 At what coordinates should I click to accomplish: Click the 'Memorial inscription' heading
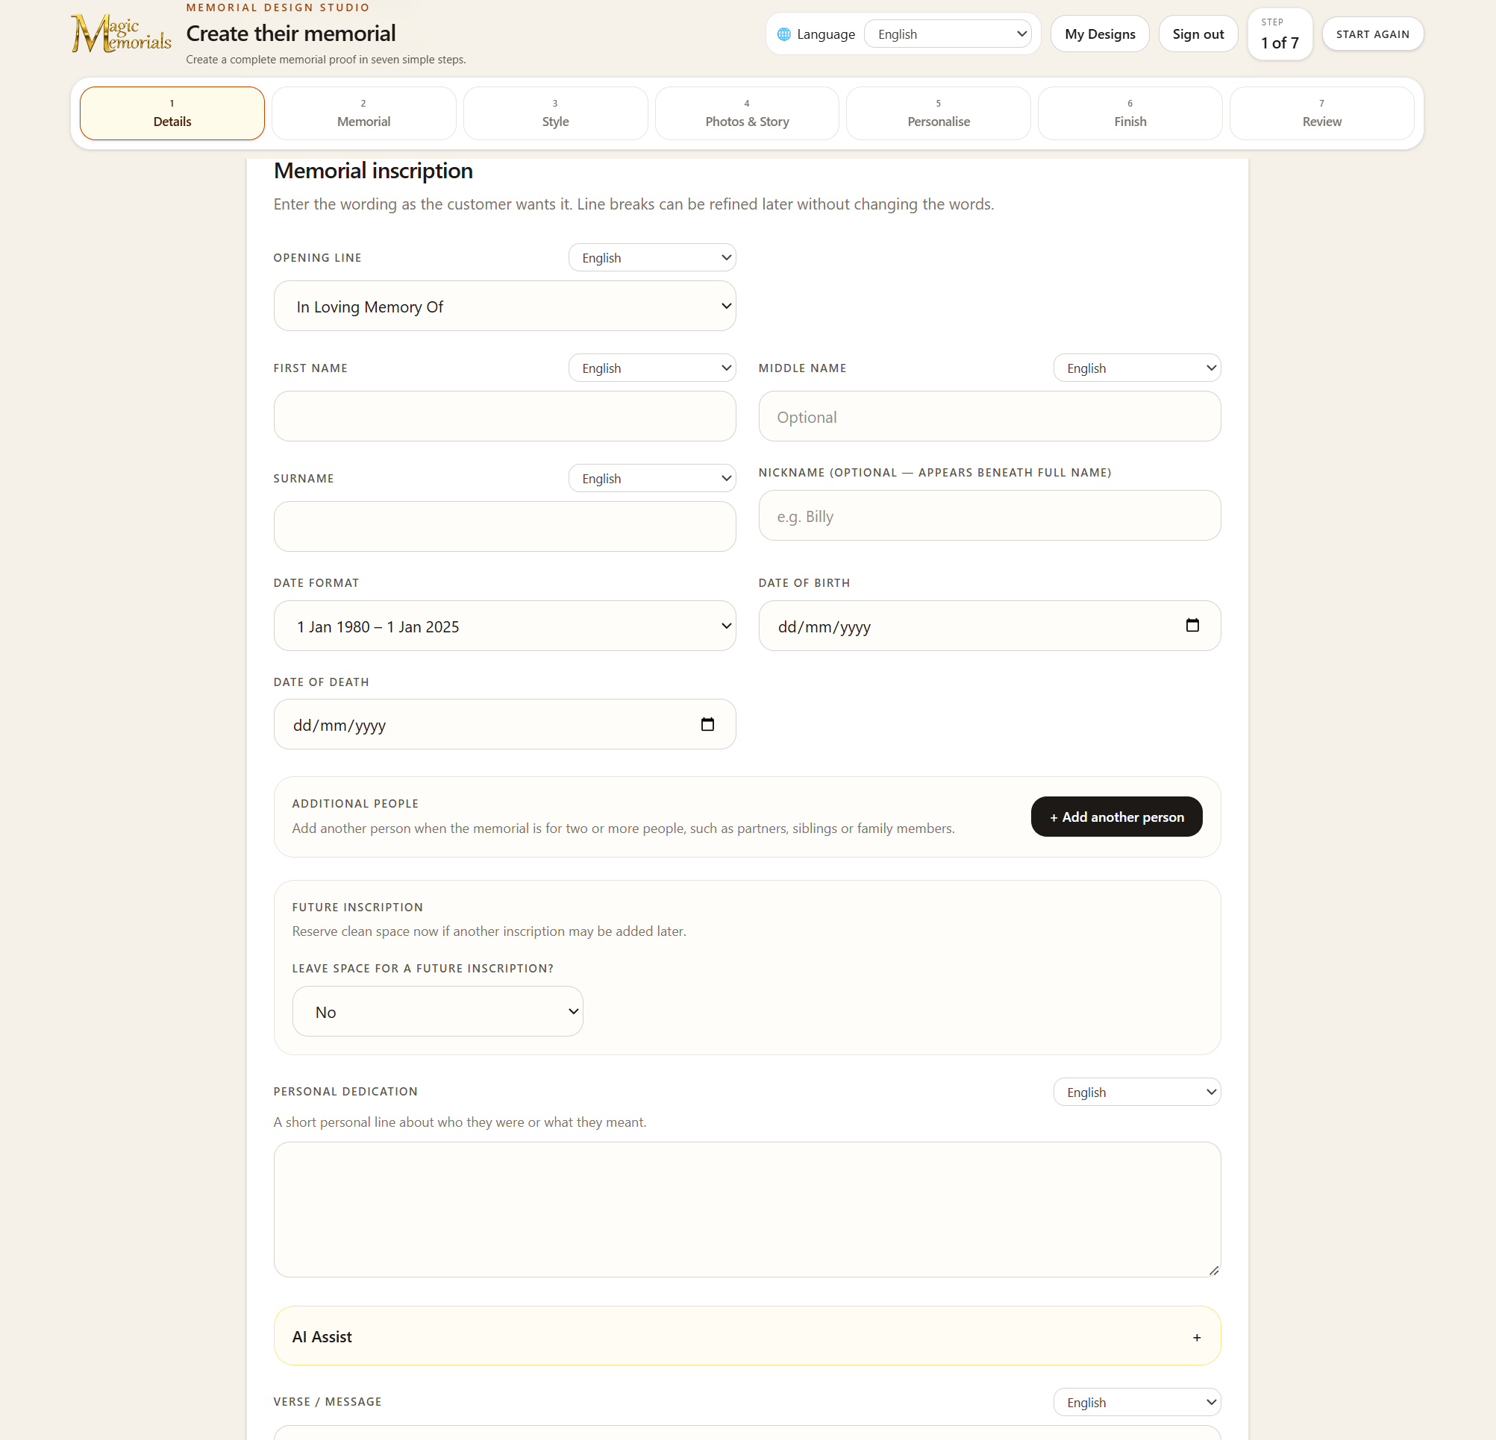[x=372, y=171]
